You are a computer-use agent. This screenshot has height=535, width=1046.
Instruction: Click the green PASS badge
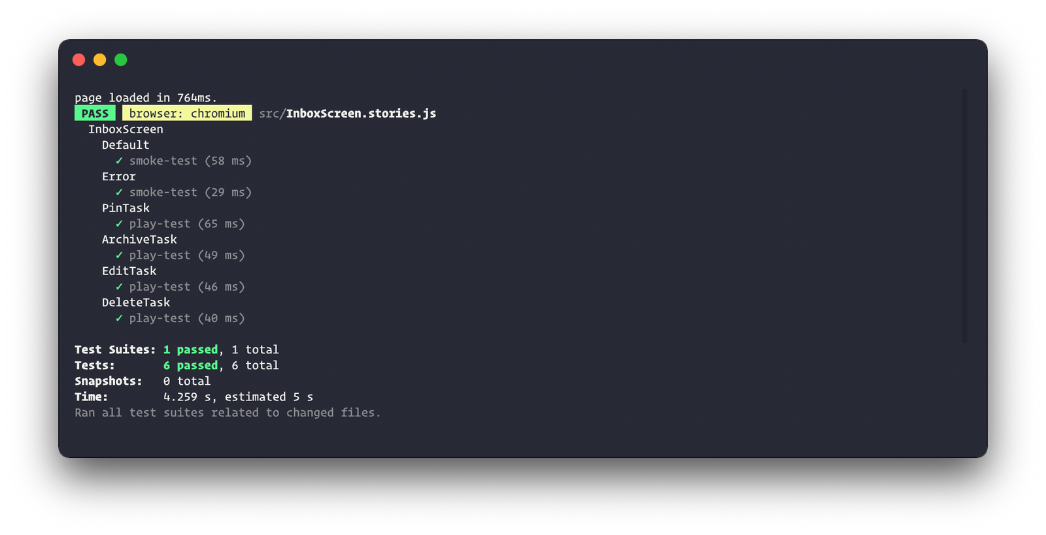95,113
